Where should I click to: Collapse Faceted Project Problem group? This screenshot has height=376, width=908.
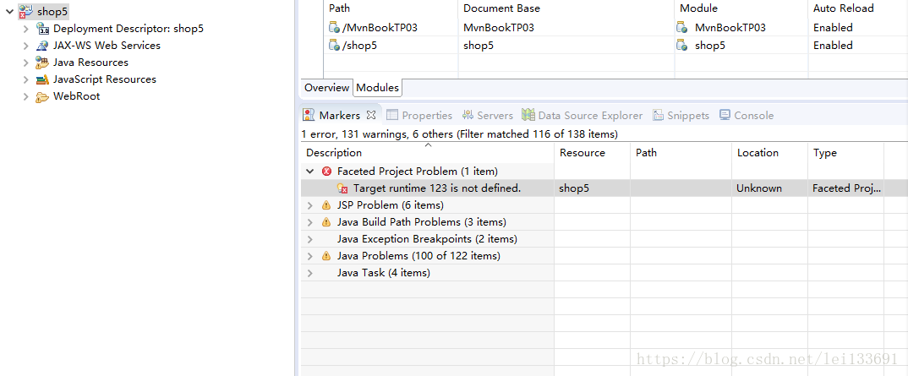(x=310, y=172)
